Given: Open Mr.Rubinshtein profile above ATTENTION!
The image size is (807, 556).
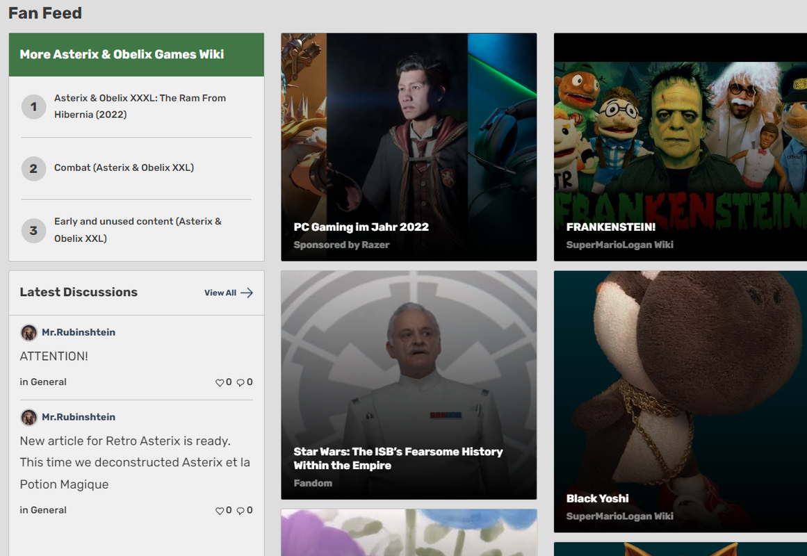Looking at the screenshot, I should (x=79, y=333).
